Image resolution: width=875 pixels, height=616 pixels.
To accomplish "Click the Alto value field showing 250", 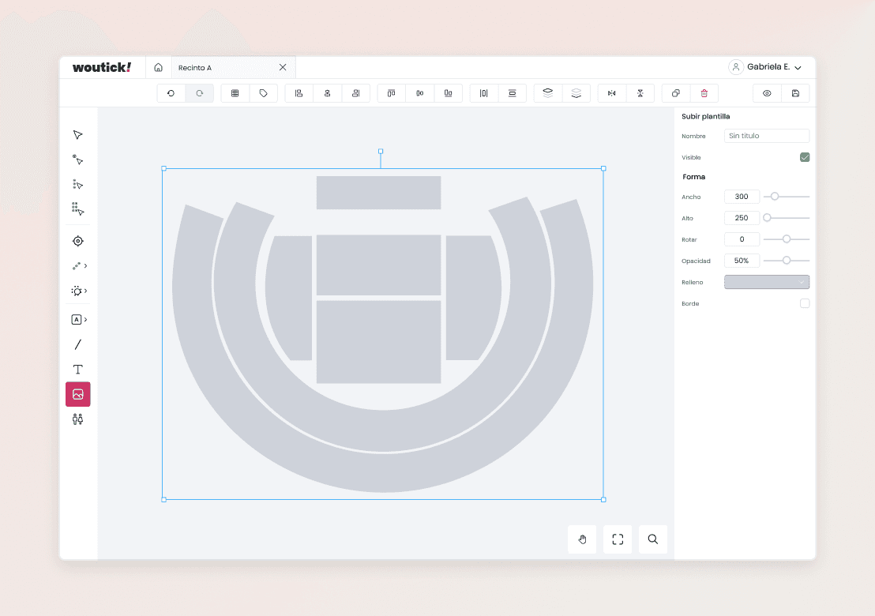I will (x=742, y=218).
